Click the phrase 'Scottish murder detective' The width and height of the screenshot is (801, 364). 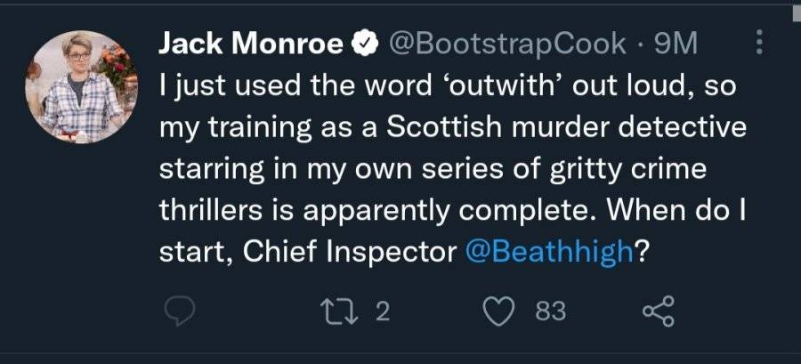click(x=566, y=128)
